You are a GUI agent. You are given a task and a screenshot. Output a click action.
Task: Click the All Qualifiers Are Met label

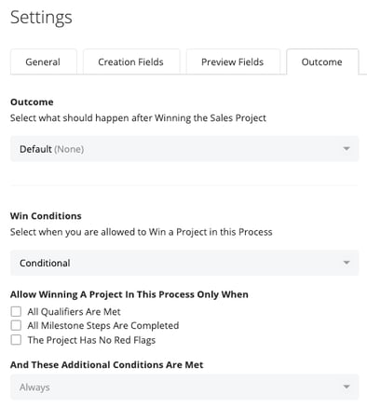74,312
